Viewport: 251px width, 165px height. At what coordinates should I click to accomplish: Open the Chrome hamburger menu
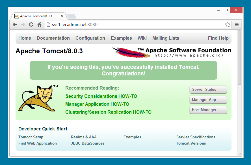(x=237, y=25)
